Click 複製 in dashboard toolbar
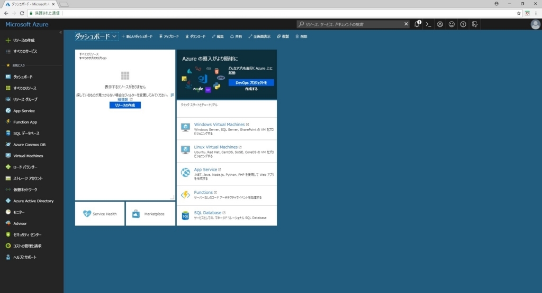 (x=283, y=36)
